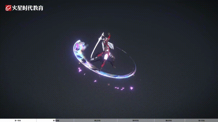This screenshot has height=122, width=218.
Task: Jump to the 第四阶段 stage segment
Action: pos(136,120)
